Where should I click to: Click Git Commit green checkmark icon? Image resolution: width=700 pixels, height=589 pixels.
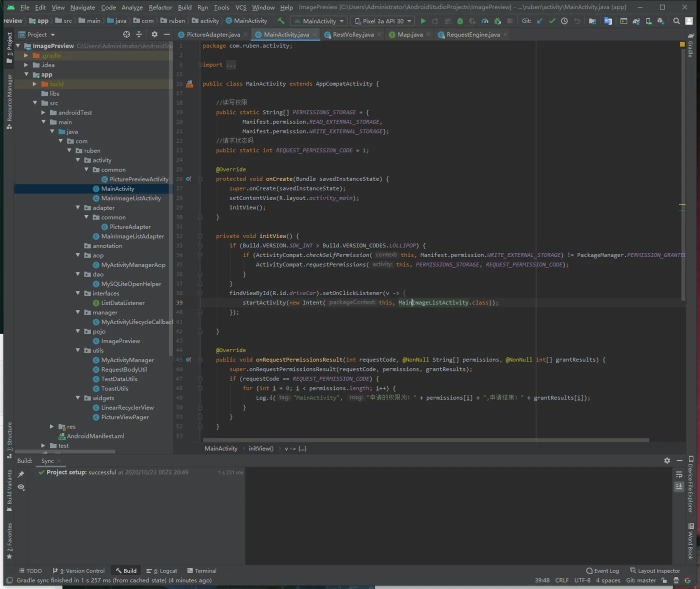552,21
